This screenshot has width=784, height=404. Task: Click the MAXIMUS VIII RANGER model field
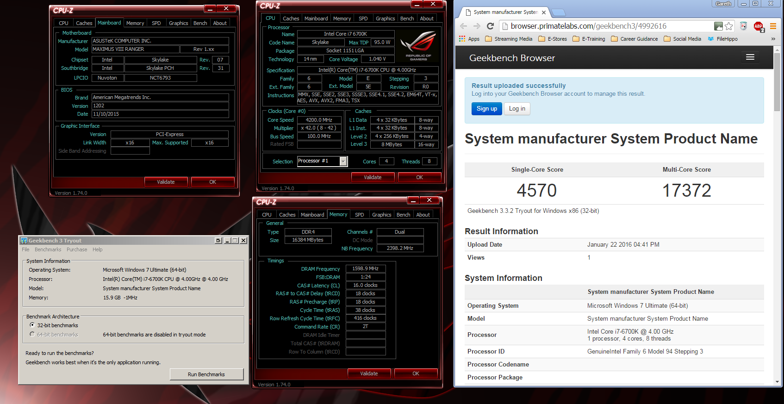(135, 49)
